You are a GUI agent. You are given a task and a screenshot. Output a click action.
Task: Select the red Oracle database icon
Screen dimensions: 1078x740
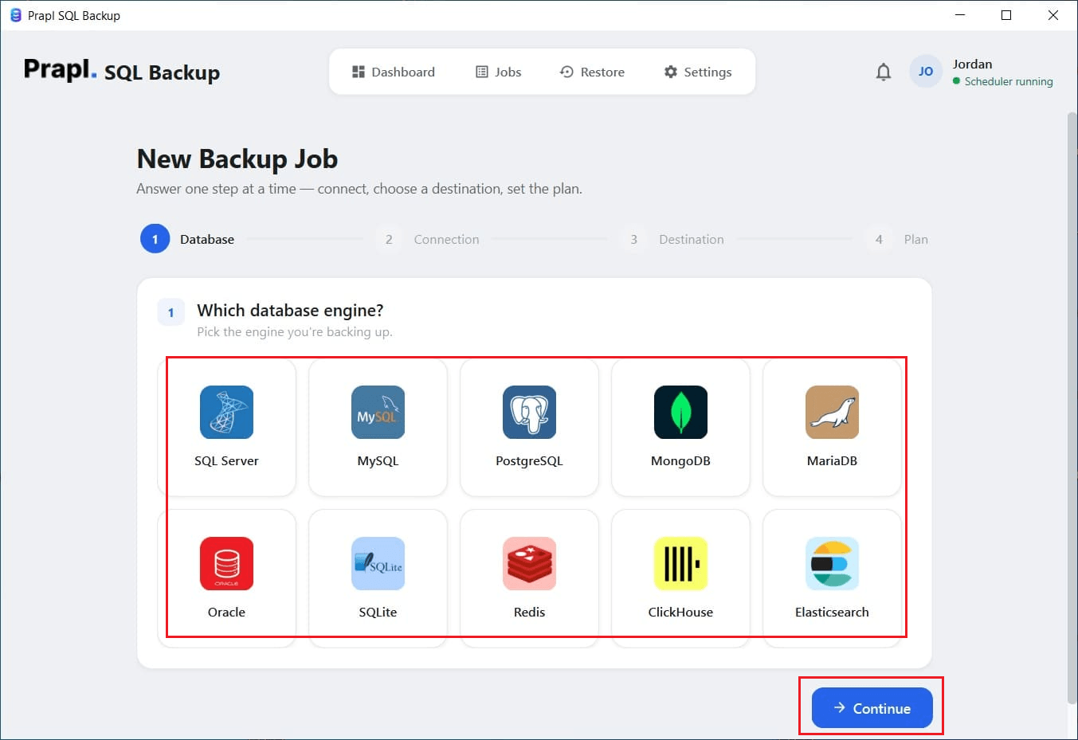[x=226, y=563]
